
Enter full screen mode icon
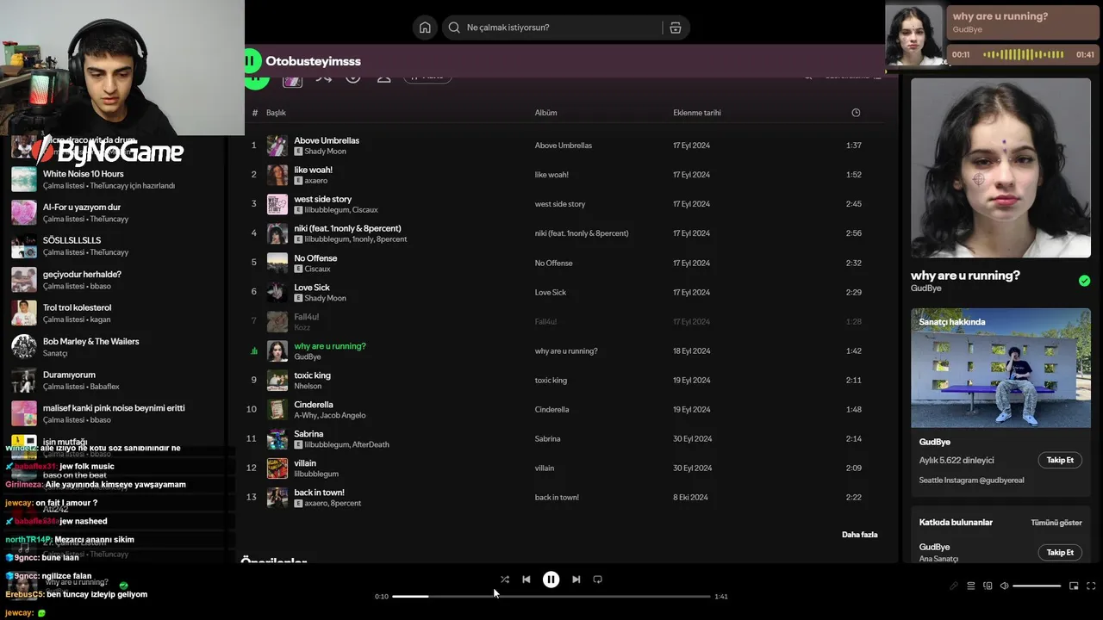pos(1091,586)
